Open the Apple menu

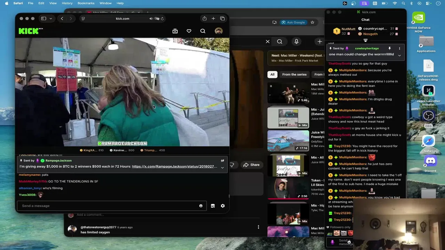[6, 3]
